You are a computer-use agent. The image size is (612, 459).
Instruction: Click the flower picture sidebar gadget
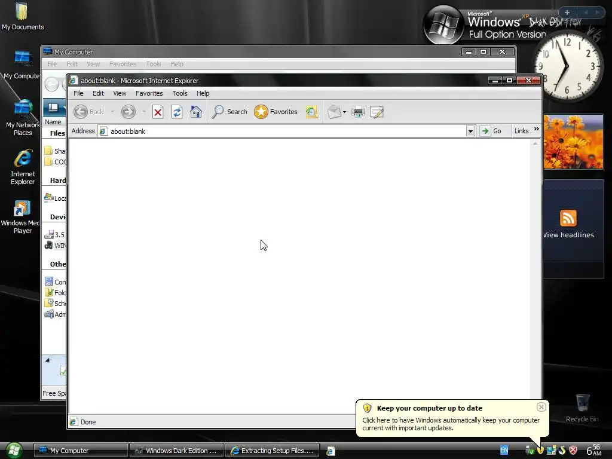573,141
